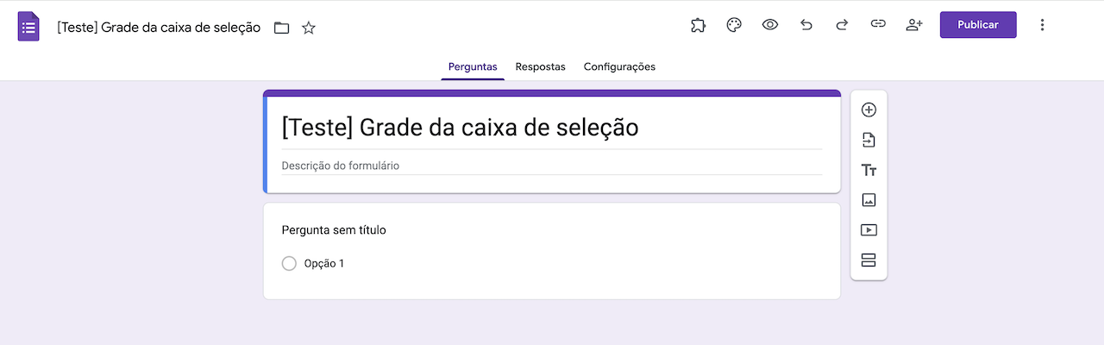The width and height of the screenshot is (1104, 345).
Task: Add a new question
Action: 869,110
